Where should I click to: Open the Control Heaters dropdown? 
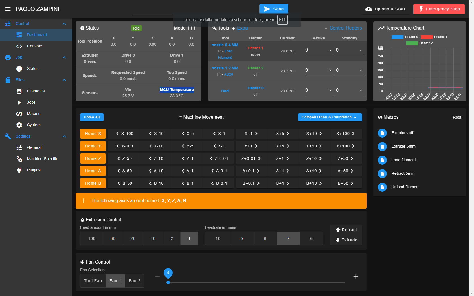[x=343, y=28]
